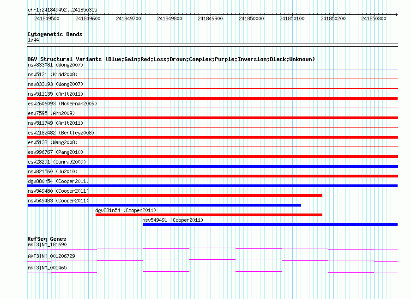
Task: Open variant esv5138 (Wang2008)
Action: (x=53, y=142)
